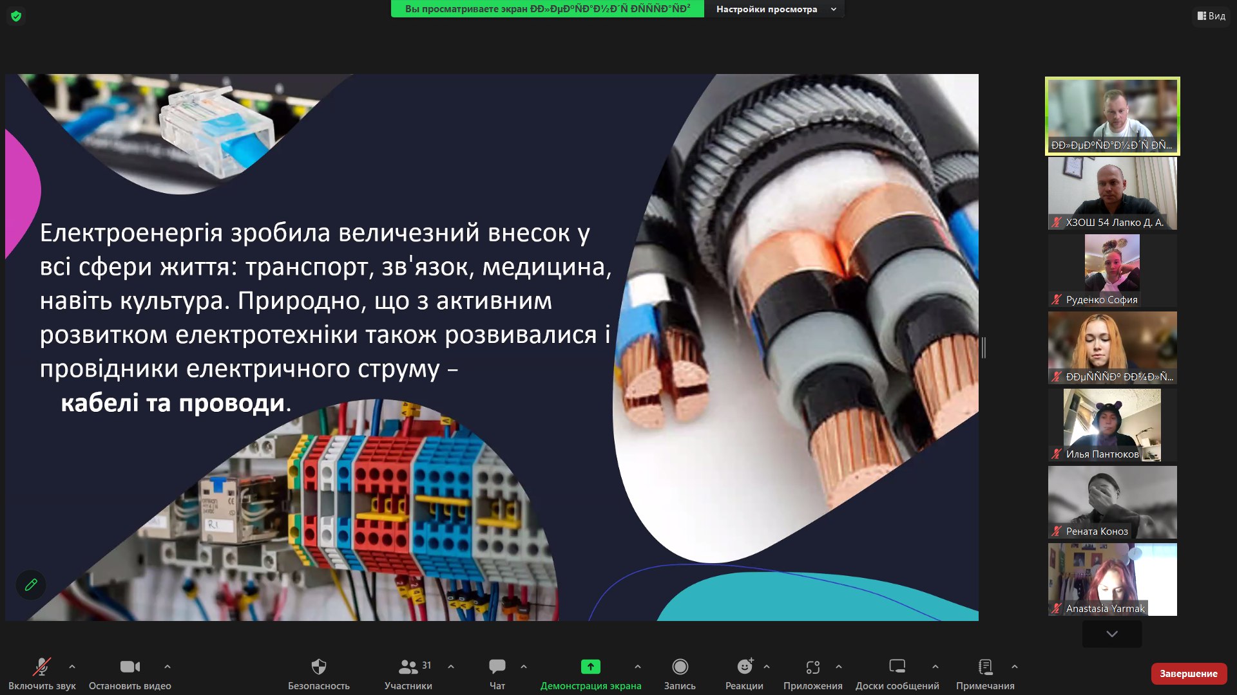The height and width of the screenshot is (695, 1237).
Task: Expand audio options arrow next to microphone
Action: click(x=72, y=667)
